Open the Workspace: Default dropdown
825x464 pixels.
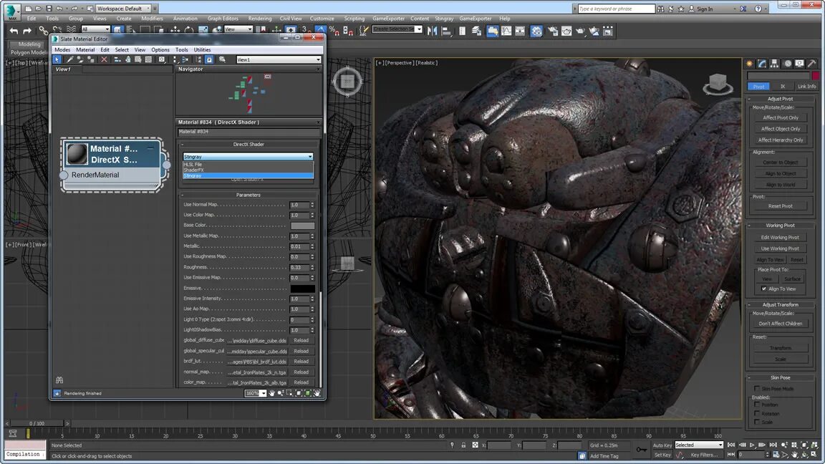[121, 9]
